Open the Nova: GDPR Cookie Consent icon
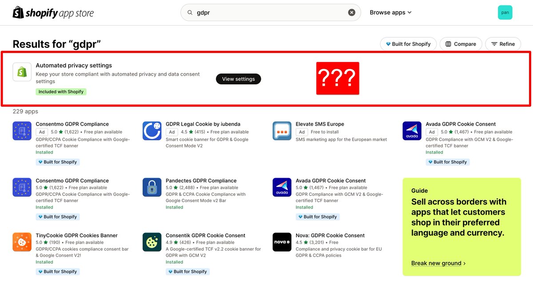Screen dimensions: 533x283 pos(282,242)
